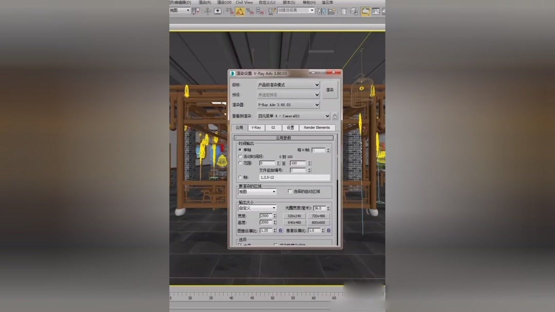Click the lock icon beside viewport selection
Viewport: 555px width, 312px height.
335,116
